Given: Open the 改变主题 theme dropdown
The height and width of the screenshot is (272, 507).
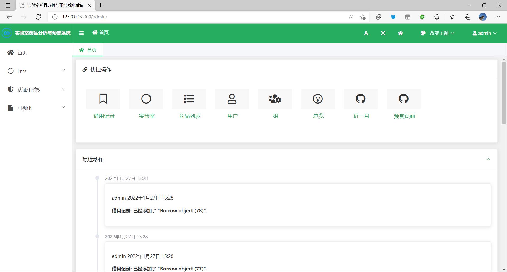Looking at the screenshot, I should coord(437,33).
